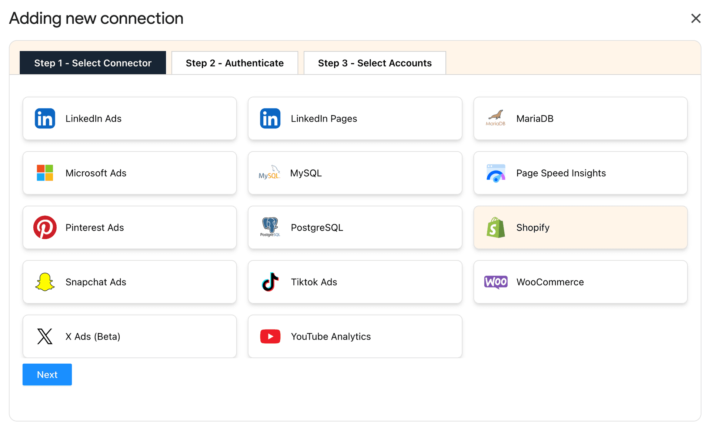Switch to Step 2 - Authenticate tab
Image resolution: width=711 pixels, height=431 pixels.
(234, 63)
